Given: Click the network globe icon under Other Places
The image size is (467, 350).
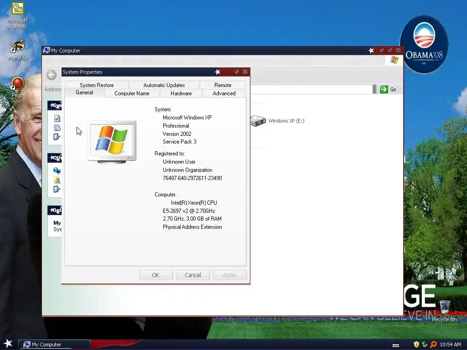Looking at the screenshot, I should [57, 170].
